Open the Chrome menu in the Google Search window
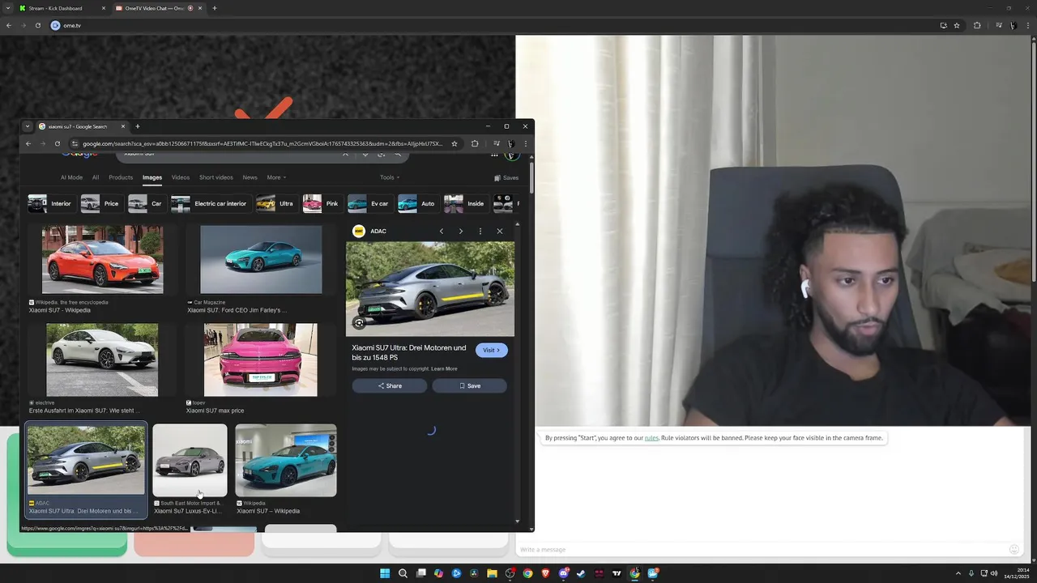1037x583 pixels. click(x=525, y=143)
